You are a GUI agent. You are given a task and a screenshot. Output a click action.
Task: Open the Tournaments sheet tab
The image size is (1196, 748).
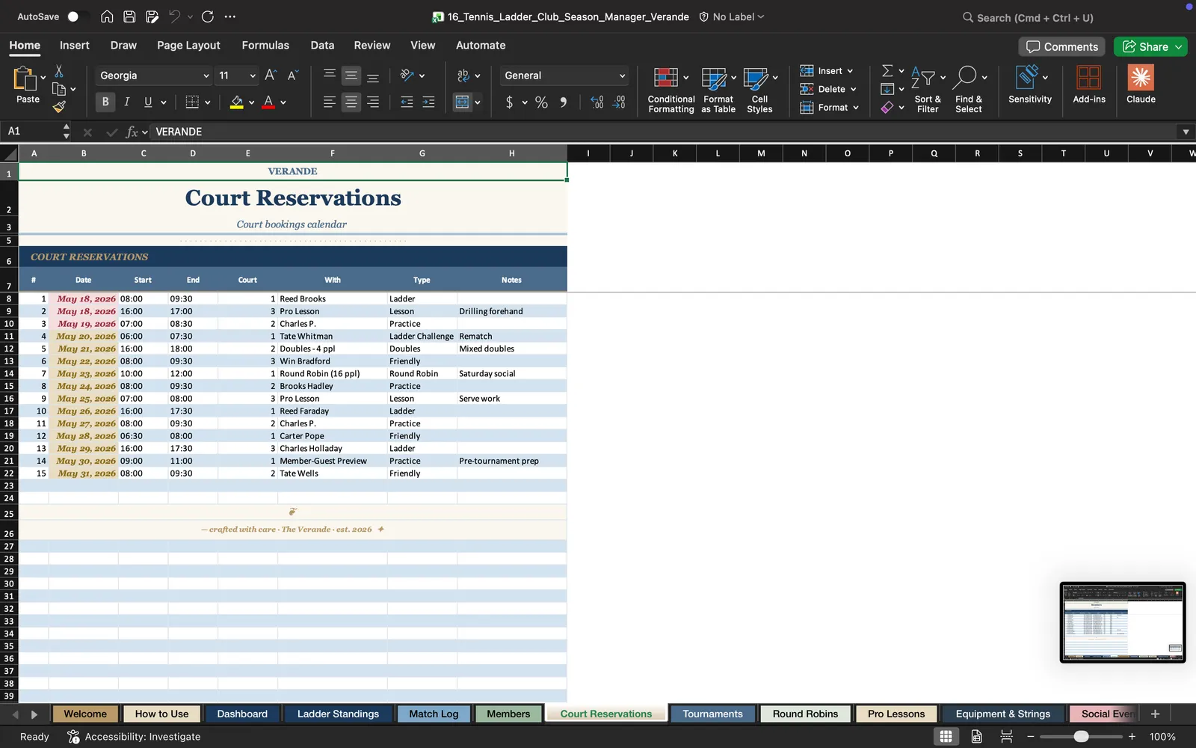click(712, 714)
